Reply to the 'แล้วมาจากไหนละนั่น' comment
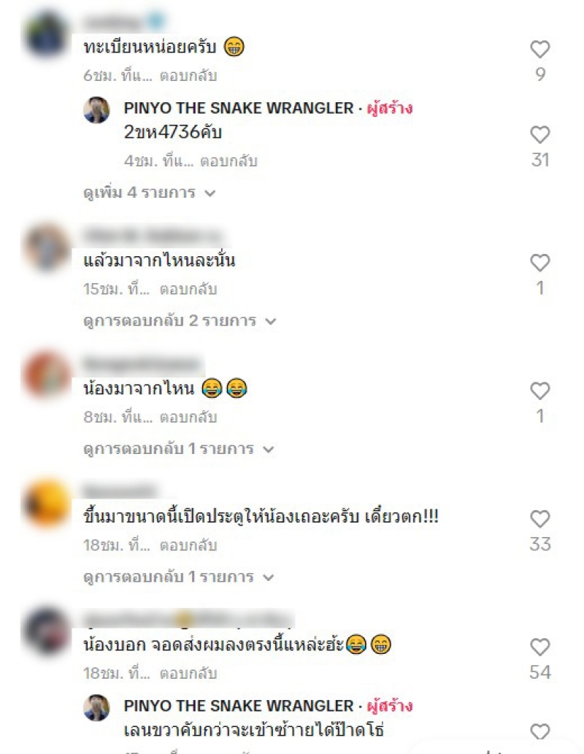This screenshot has height=754, width=584. click(x=188, y=289)
